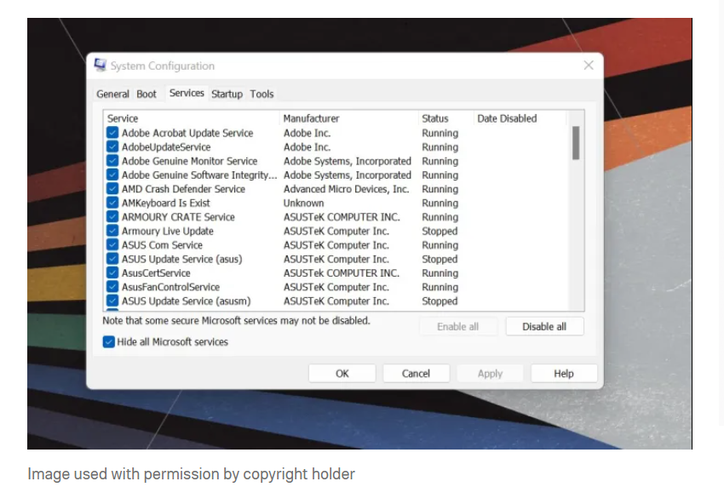Toggle Adobe Genuine Monitor Service checkbox
This screenshot has height=487, width=724.
click(112, 161)
